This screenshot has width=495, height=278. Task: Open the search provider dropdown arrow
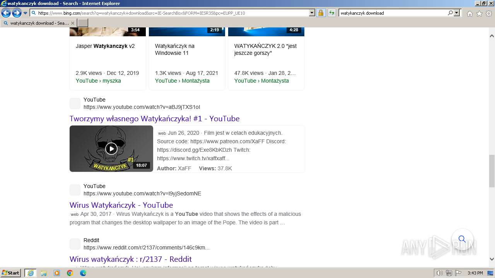click(x=457, y=13)
